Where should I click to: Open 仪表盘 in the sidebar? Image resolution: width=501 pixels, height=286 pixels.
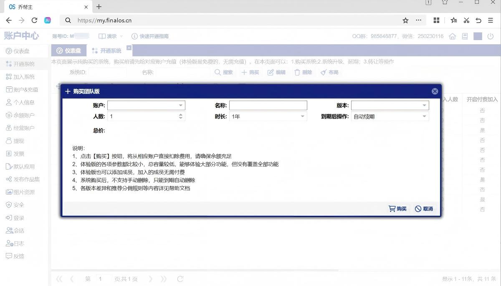pos(23,51)
